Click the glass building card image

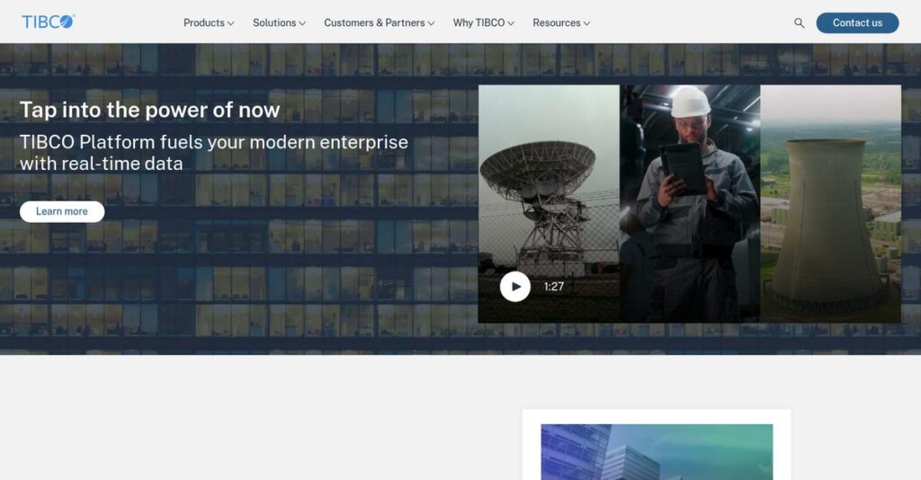coord(657,452)
